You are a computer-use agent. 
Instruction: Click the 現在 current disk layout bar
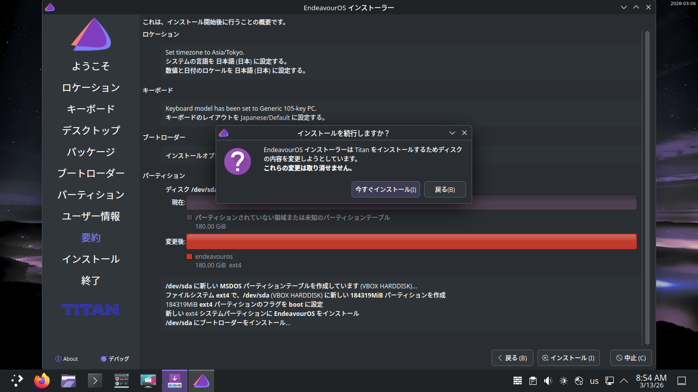tap(411, 202)
